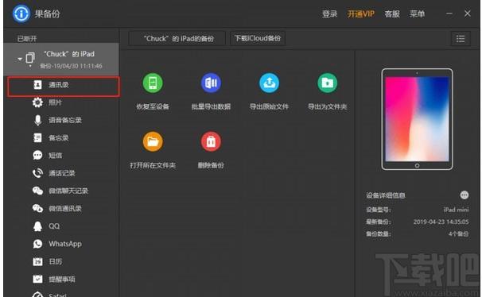Close the 果备份 window
This screenshot has width=482, height=297.
coord(467,13)
